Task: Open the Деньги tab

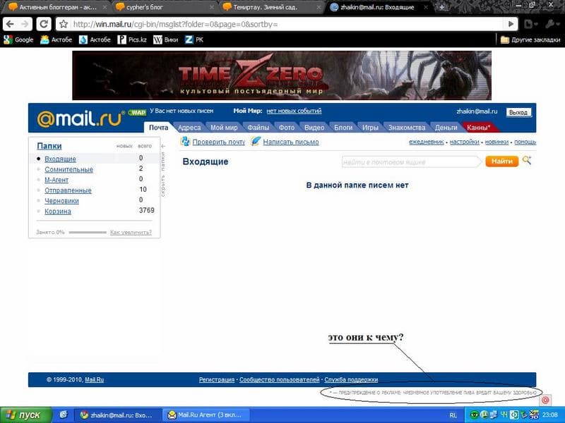Action: 446,128
